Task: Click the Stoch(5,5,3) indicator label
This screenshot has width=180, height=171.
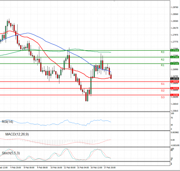Action: click(11, 153)
